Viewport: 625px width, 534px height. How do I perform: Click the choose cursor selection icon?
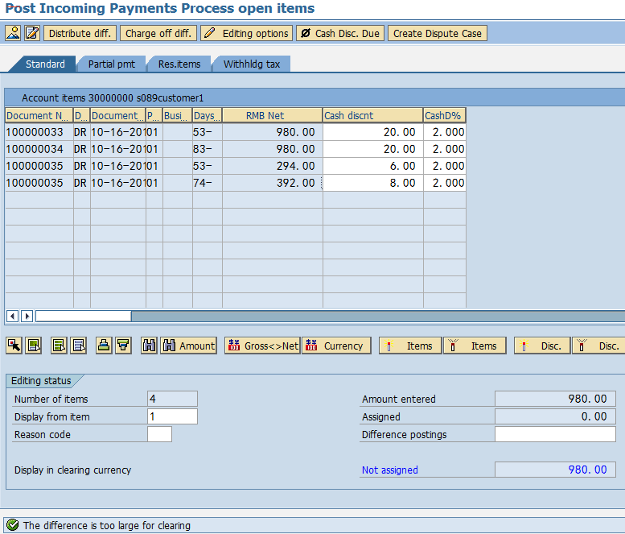[x=14, y=346]
